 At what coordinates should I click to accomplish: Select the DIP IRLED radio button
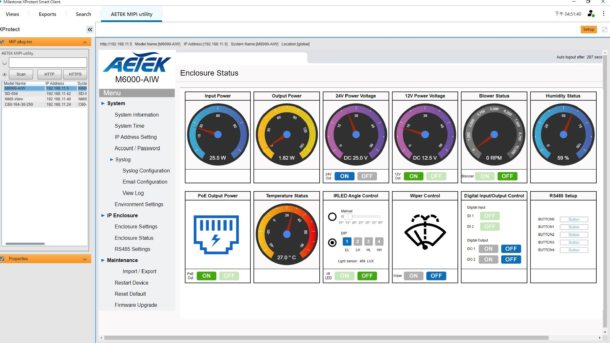[x=332, y=243]
